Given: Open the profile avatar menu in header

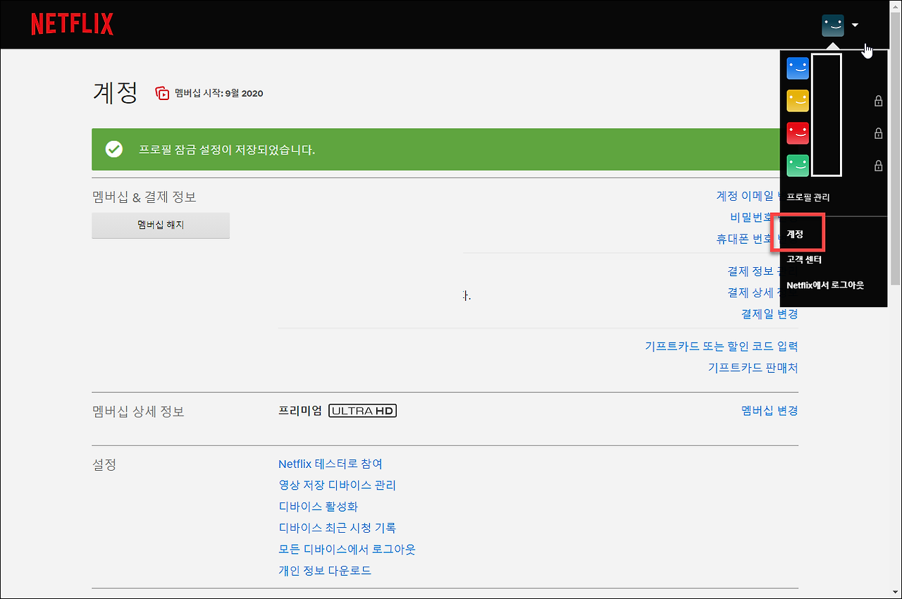Looking at the screenshot, I should [833, 25].
